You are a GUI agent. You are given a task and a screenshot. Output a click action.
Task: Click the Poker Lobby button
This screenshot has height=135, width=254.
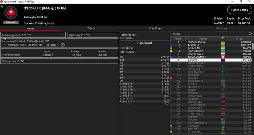[x=239, y=10]
